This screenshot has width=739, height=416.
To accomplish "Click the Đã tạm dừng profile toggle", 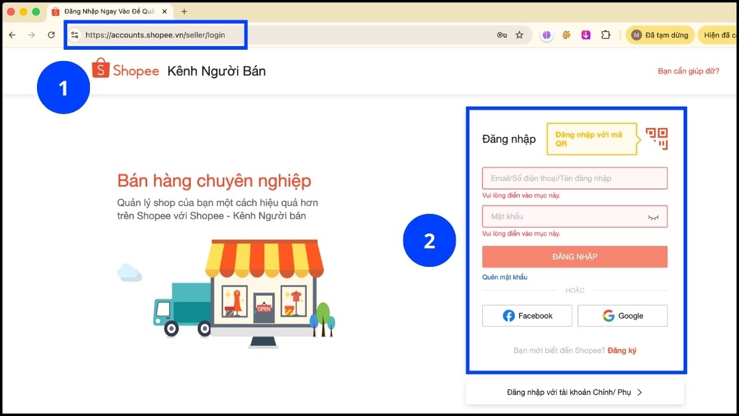I will [x=660, y=35].
